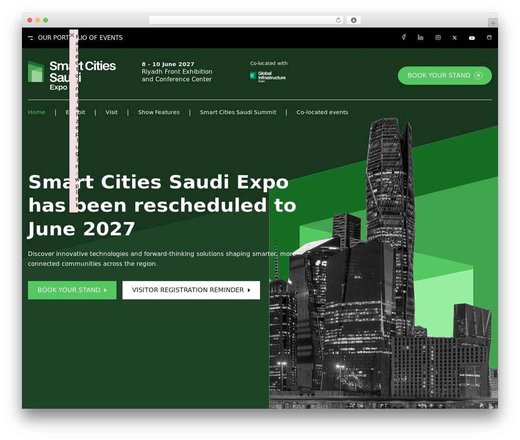Open the YouTube channel icon
Screen dimensions: 520x440
[x=472, y=38]
